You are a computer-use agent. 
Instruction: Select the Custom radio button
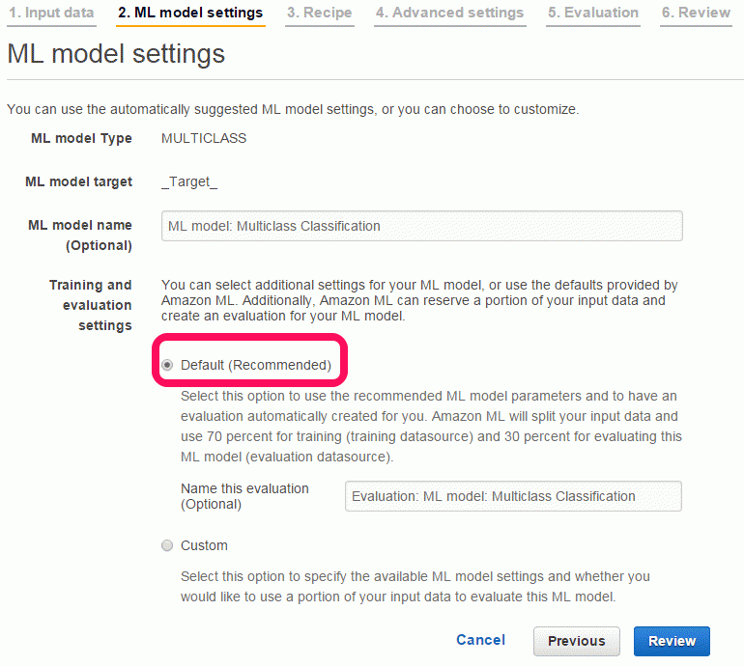point(167,545)
